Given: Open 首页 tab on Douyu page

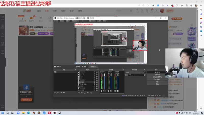Looking at the screenshot, I should point(39,11).
